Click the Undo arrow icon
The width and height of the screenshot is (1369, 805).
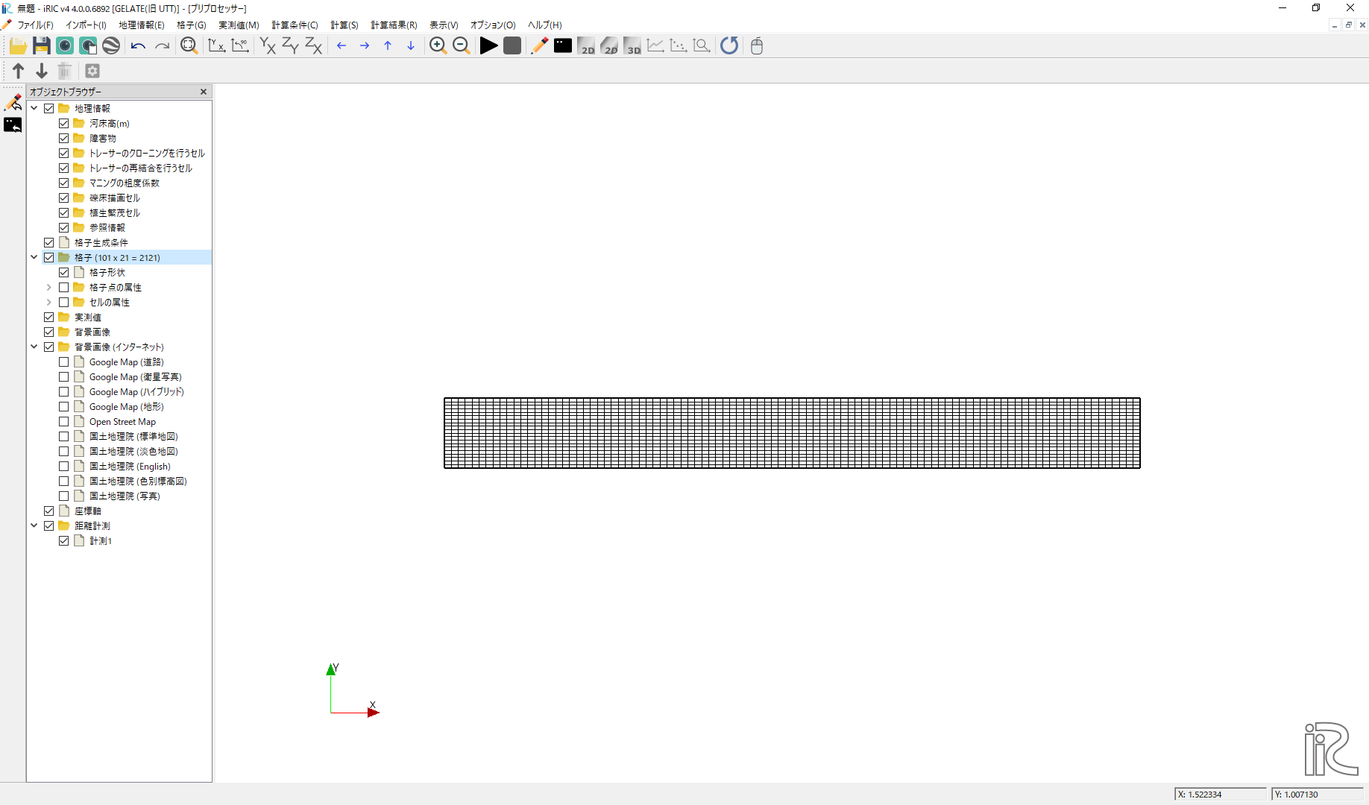(138, 46)
